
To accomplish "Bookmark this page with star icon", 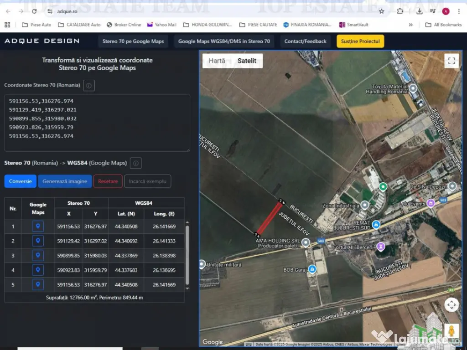I will pos(382,11).
